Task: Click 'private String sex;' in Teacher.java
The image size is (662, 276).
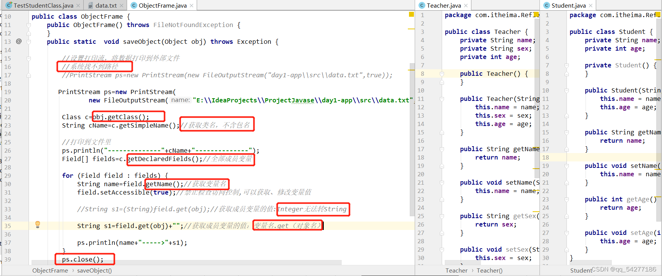Action: click(496, 48)
